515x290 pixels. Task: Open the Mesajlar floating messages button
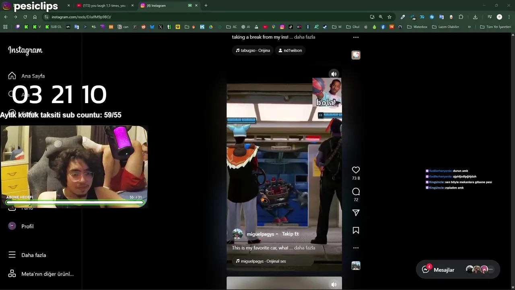458,270
